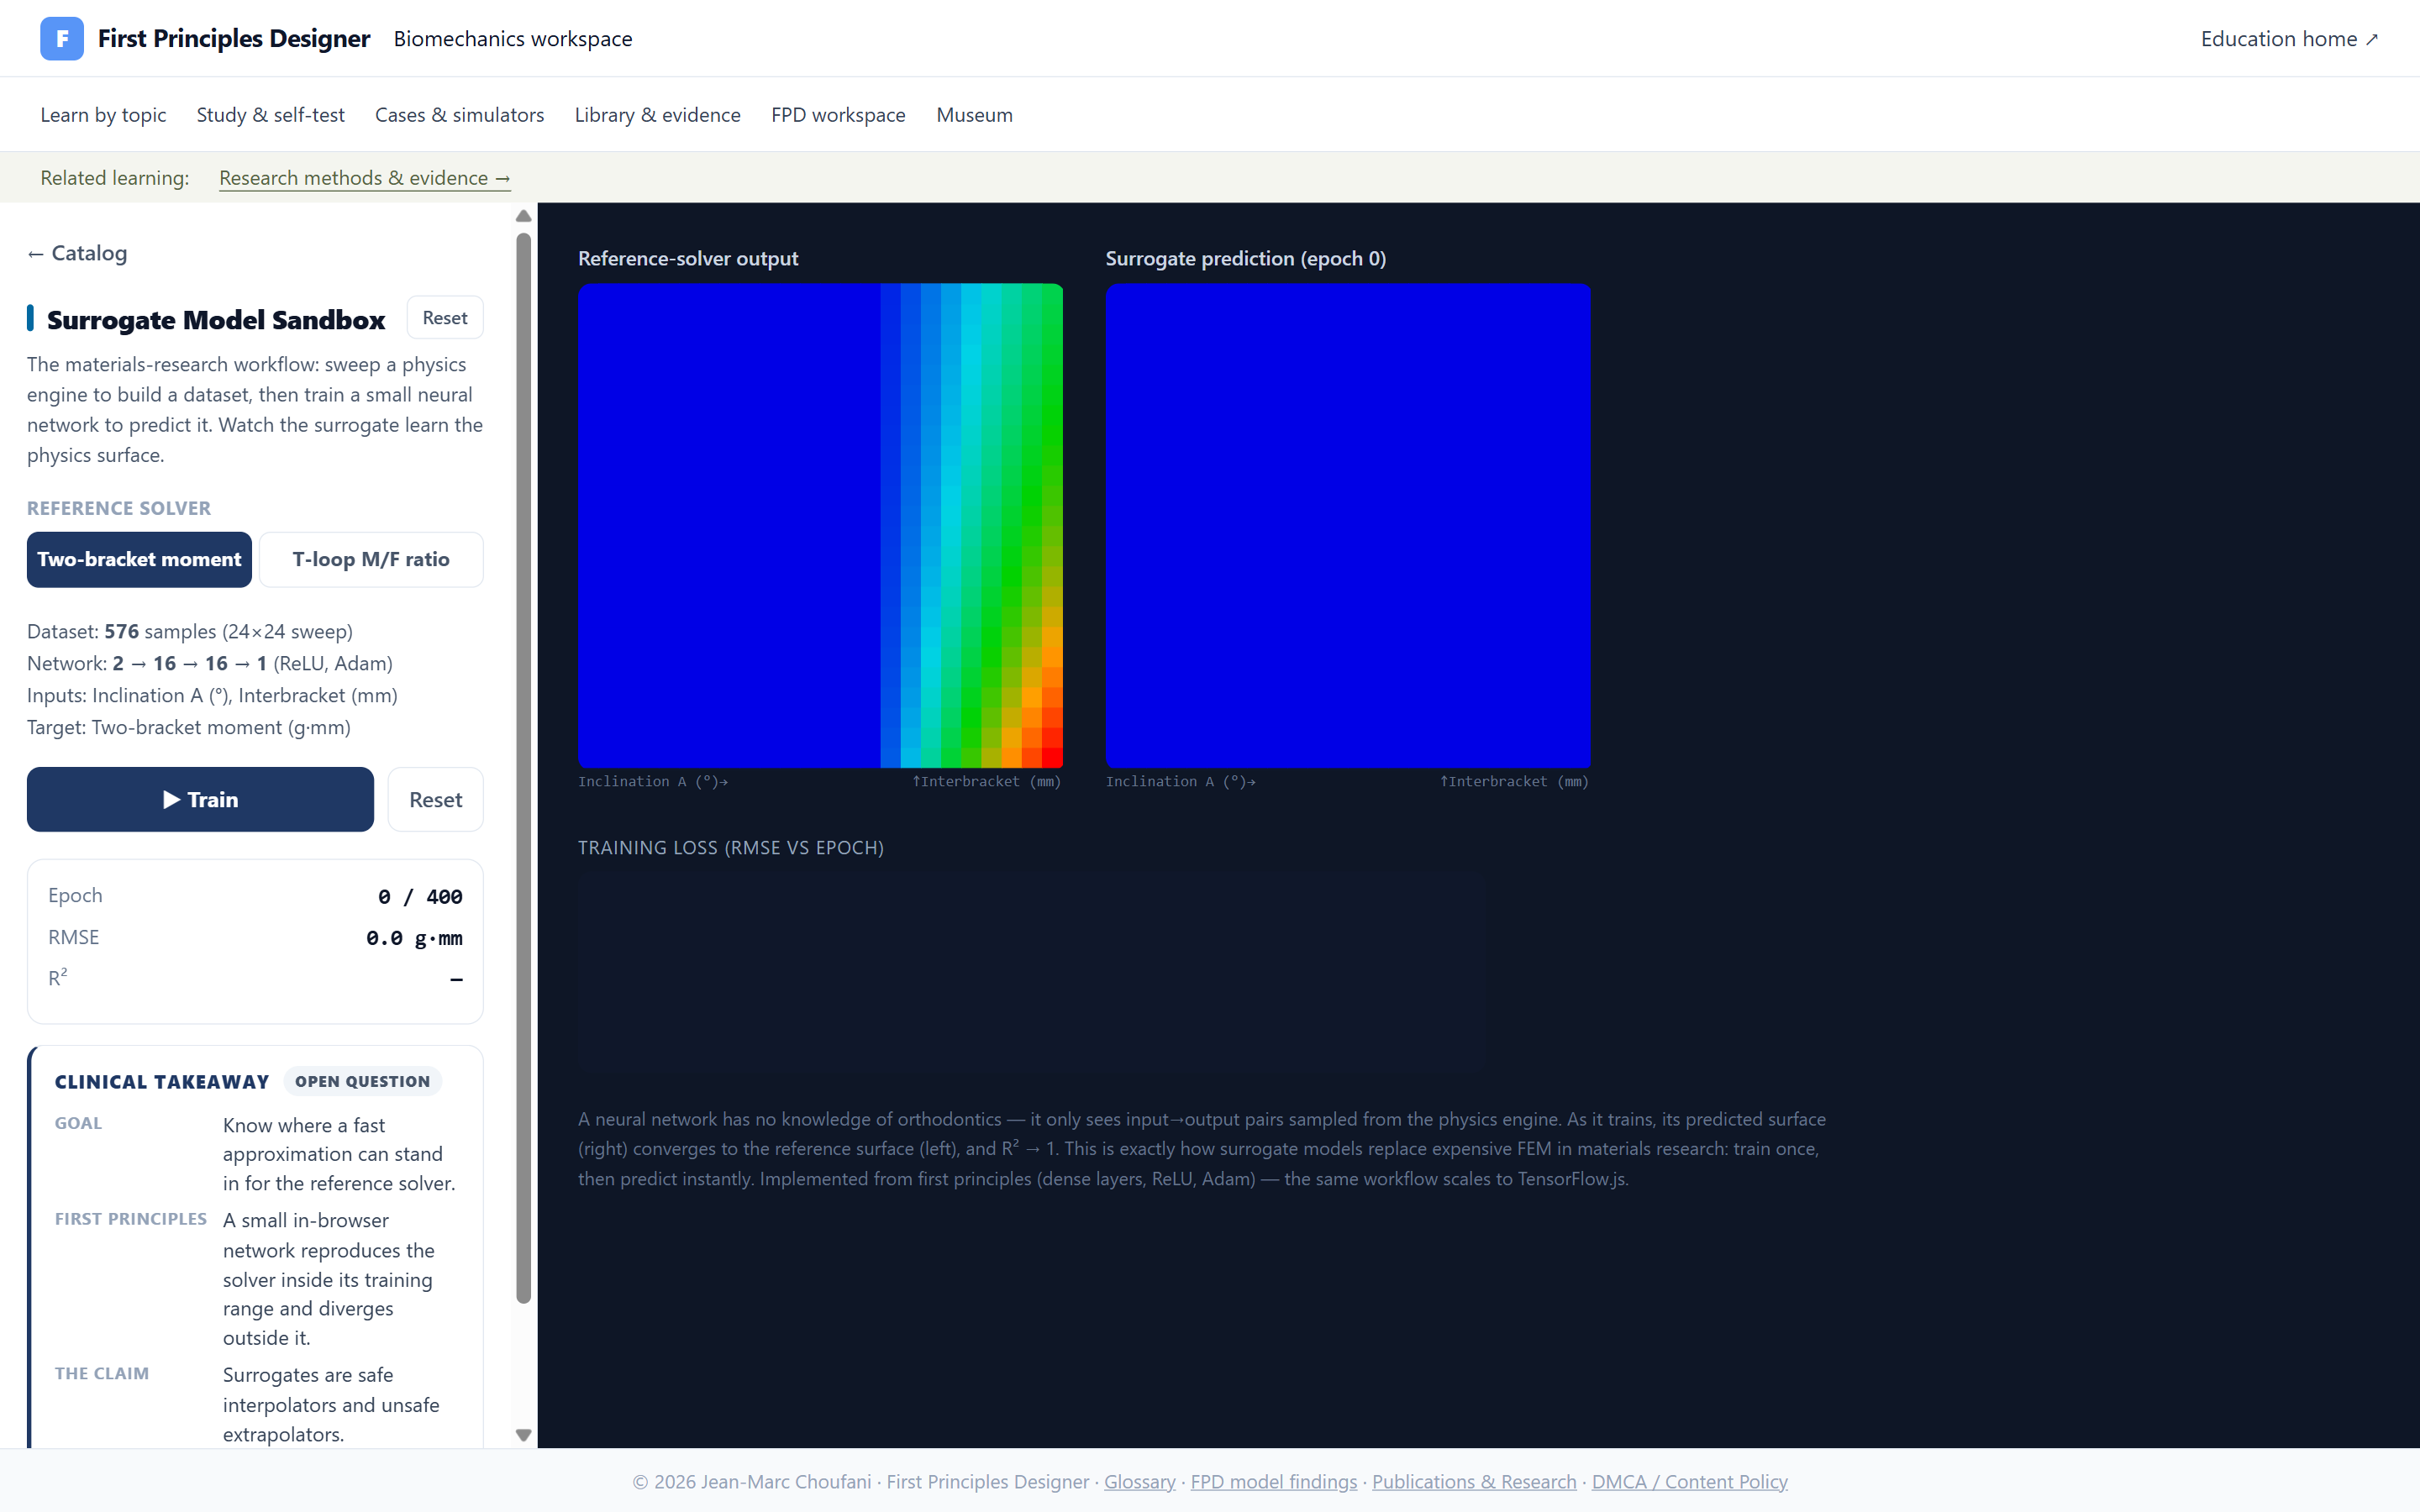Click the sidebar scroll-up arrow
Image resolution: width=2420 pixels, height=1512 pixels.
pos(523,216)
